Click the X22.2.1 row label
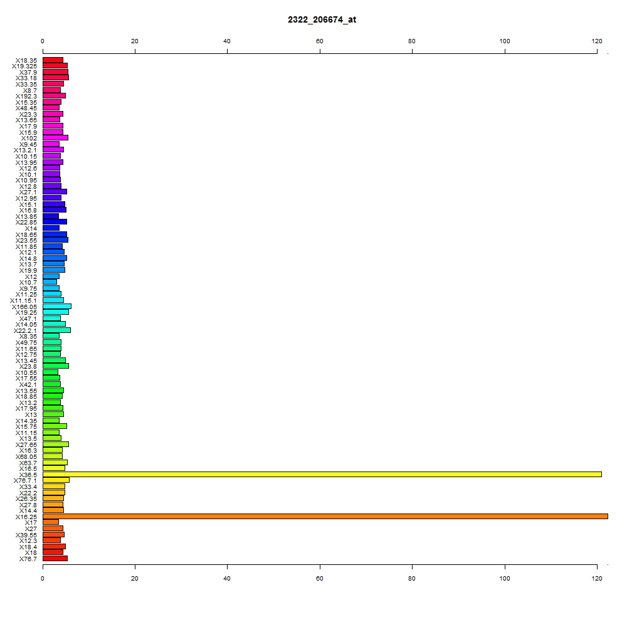The image size is (627, 627). [25, 330]
